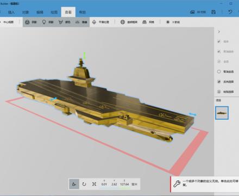
Task: Select the aircraft carrier thumbnail
Action: [x=222, y=113]
